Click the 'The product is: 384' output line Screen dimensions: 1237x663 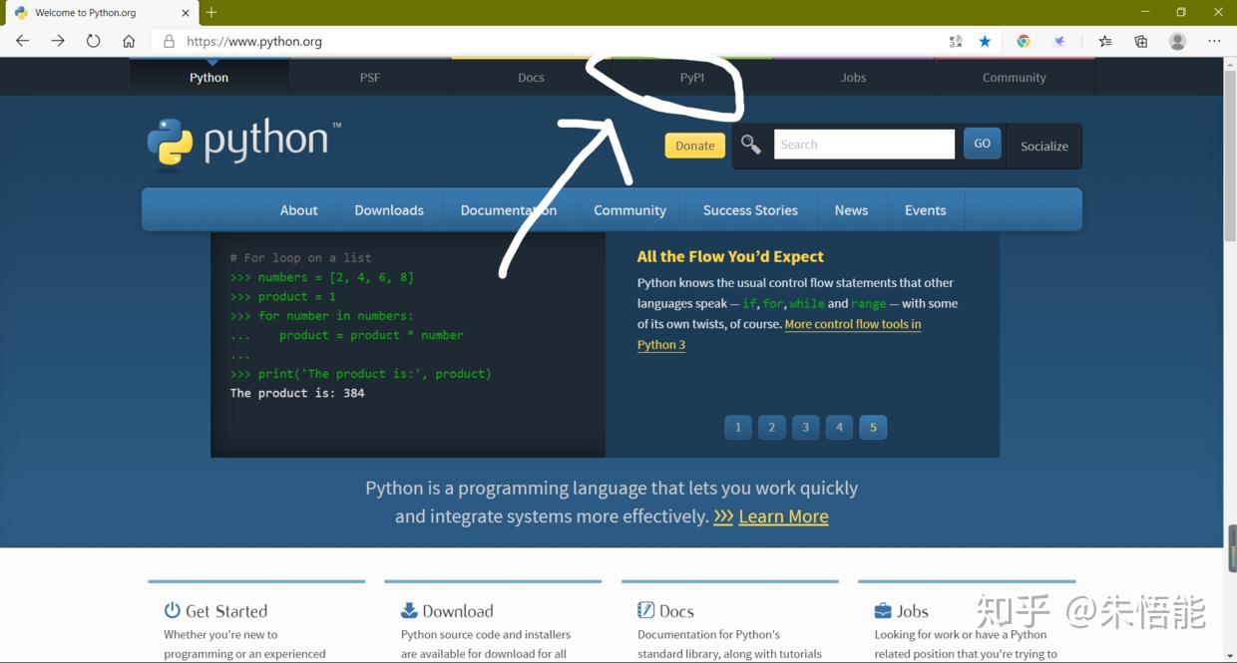pos(297,393)
